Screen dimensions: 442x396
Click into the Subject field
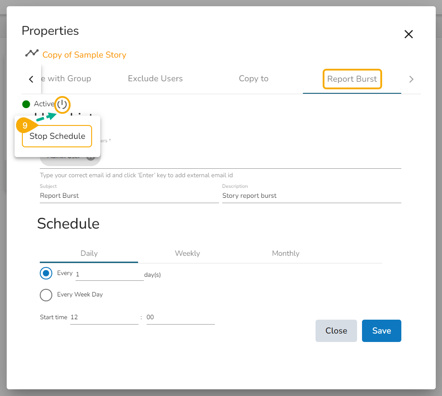(129, 196)
